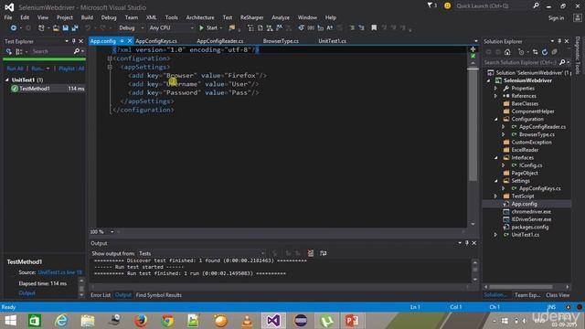Open the Show output from Tests dropdown
Screen dimensions: 585x329
pos(201,253)
